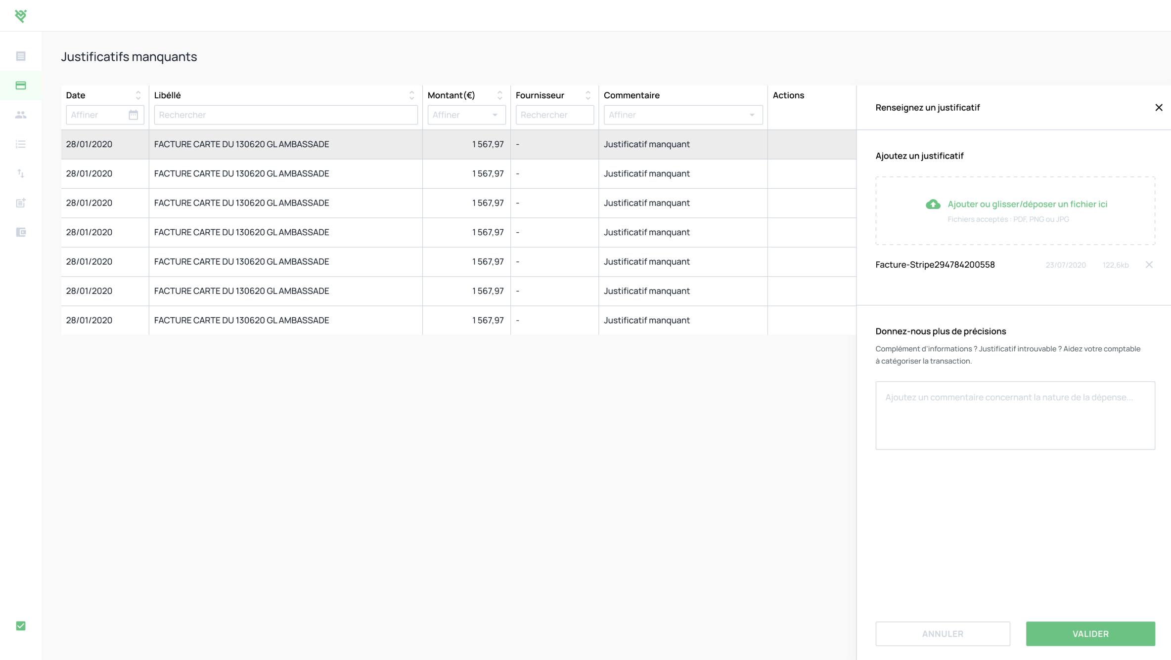
Task: Open the add-note sidebar icon
Action: point(21,203)
